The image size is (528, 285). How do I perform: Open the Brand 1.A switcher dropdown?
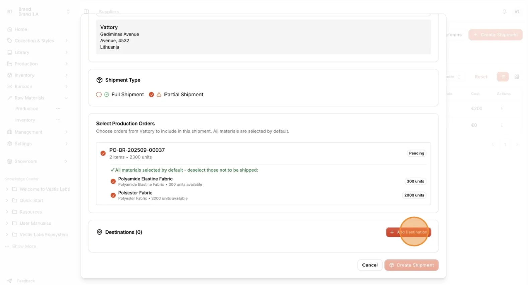pyautogui.click(x=68, y=12)
